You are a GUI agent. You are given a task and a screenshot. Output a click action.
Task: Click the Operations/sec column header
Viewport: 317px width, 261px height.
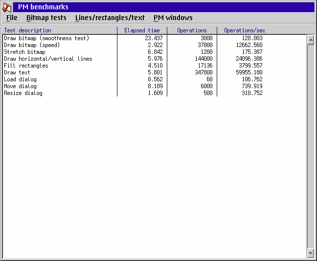point(245,30)
